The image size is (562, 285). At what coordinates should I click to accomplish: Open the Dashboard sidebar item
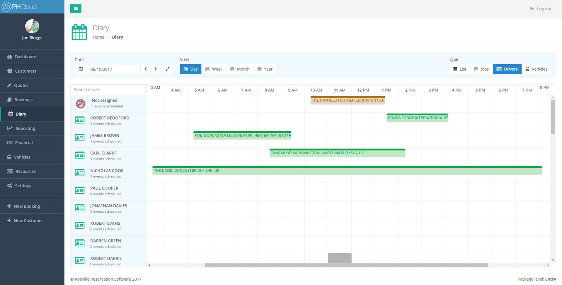[32, 57]
